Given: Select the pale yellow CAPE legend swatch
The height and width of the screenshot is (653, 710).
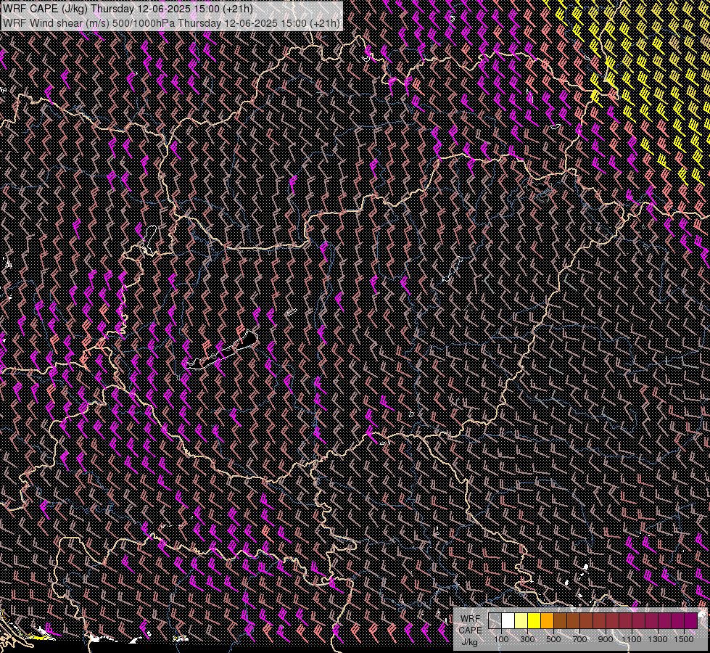Looking at the screenshot, I should 521,621.
